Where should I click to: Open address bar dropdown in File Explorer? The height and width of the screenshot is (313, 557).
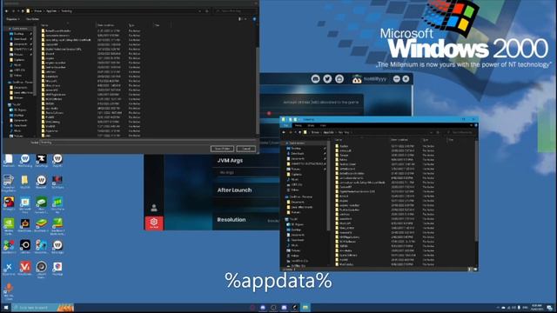point(432,132)
